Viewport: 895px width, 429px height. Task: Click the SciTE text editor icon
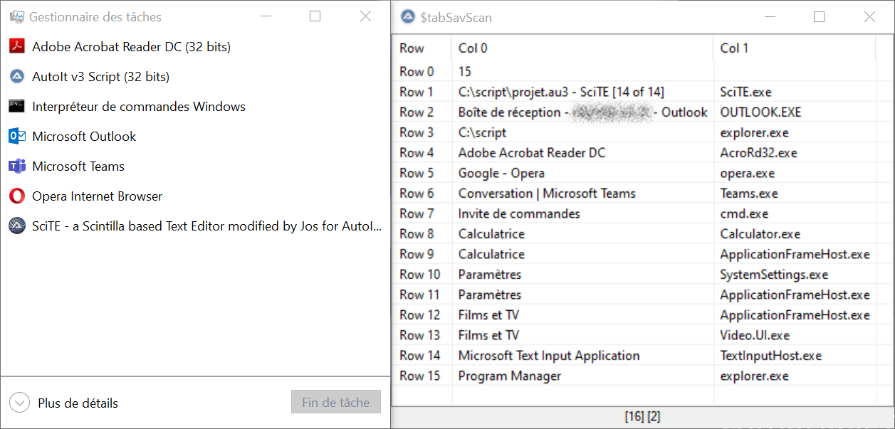[17, 226]
